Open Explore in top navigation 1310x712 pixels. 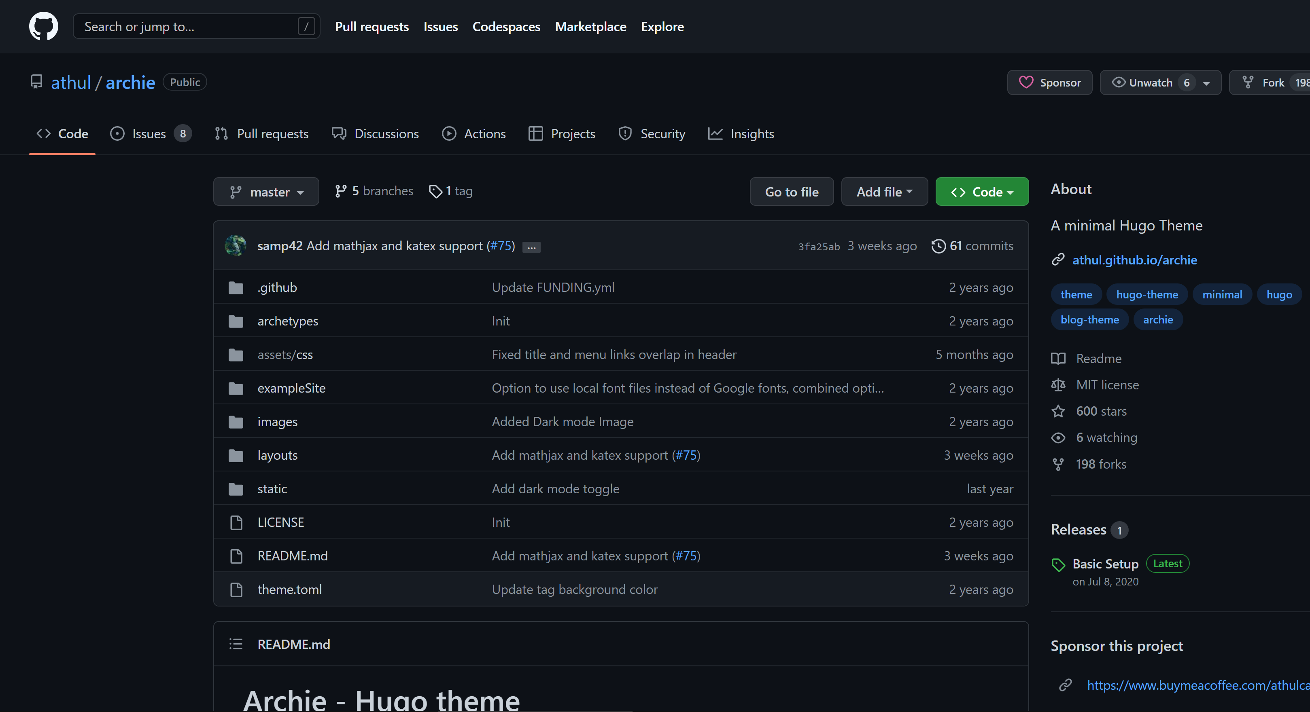click(x=662, y=26)
